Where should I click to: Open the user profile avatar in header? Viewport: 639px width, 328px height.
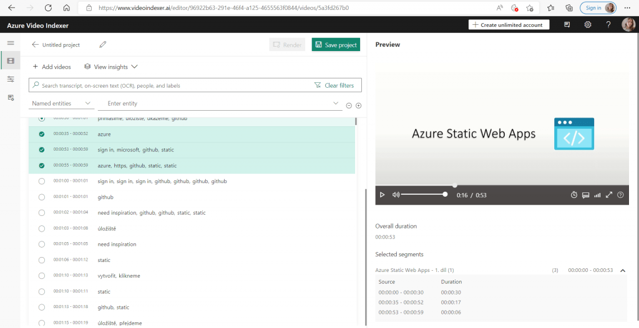tap(628, 25)
